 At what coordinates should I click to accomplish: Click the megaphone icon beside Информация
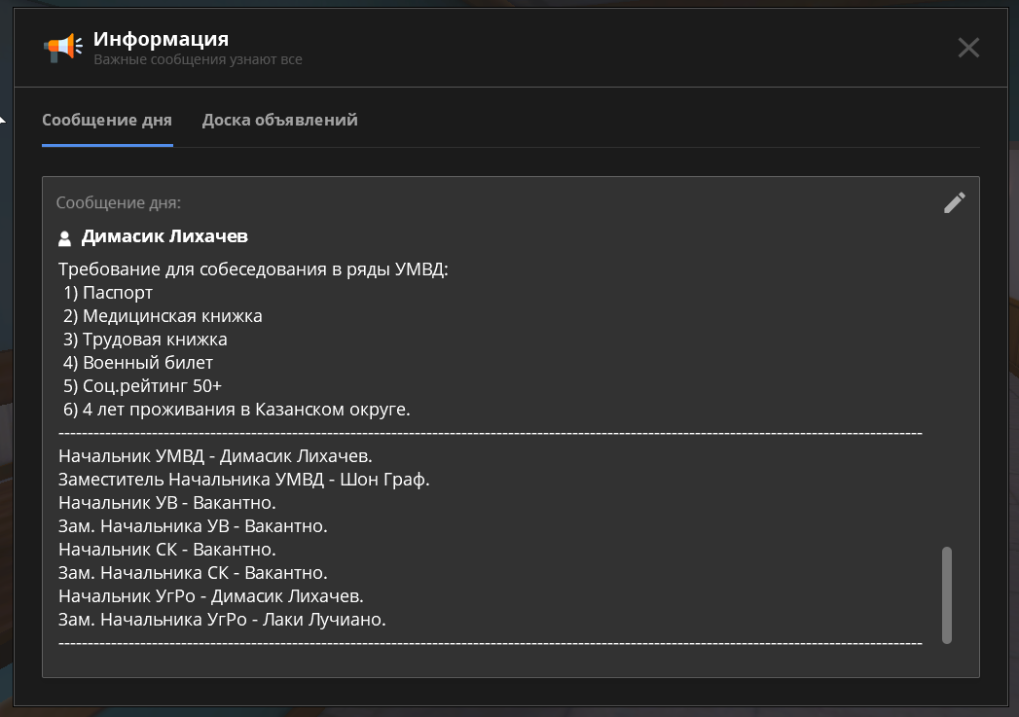pos(63,48)
